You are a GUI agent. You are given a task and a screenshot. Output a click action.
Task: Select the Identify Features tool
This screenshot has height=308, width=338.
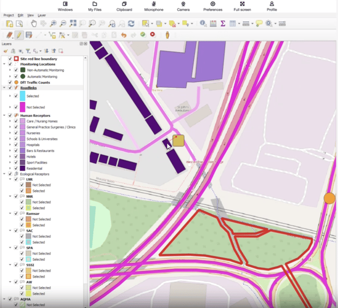click(203, 23)
